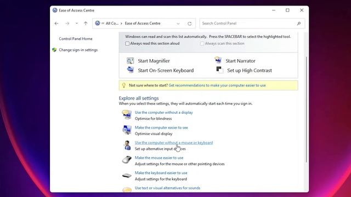Open Use the computer without a mouse or keyboard
The image size is (351, 197).
point(174,142)
